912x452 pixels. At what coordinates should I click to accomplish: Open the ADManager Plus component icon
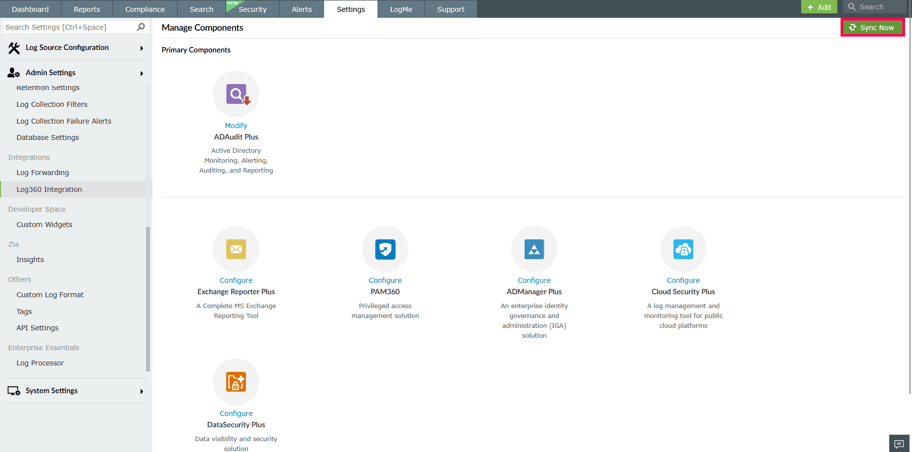click(x=534, y=249)
